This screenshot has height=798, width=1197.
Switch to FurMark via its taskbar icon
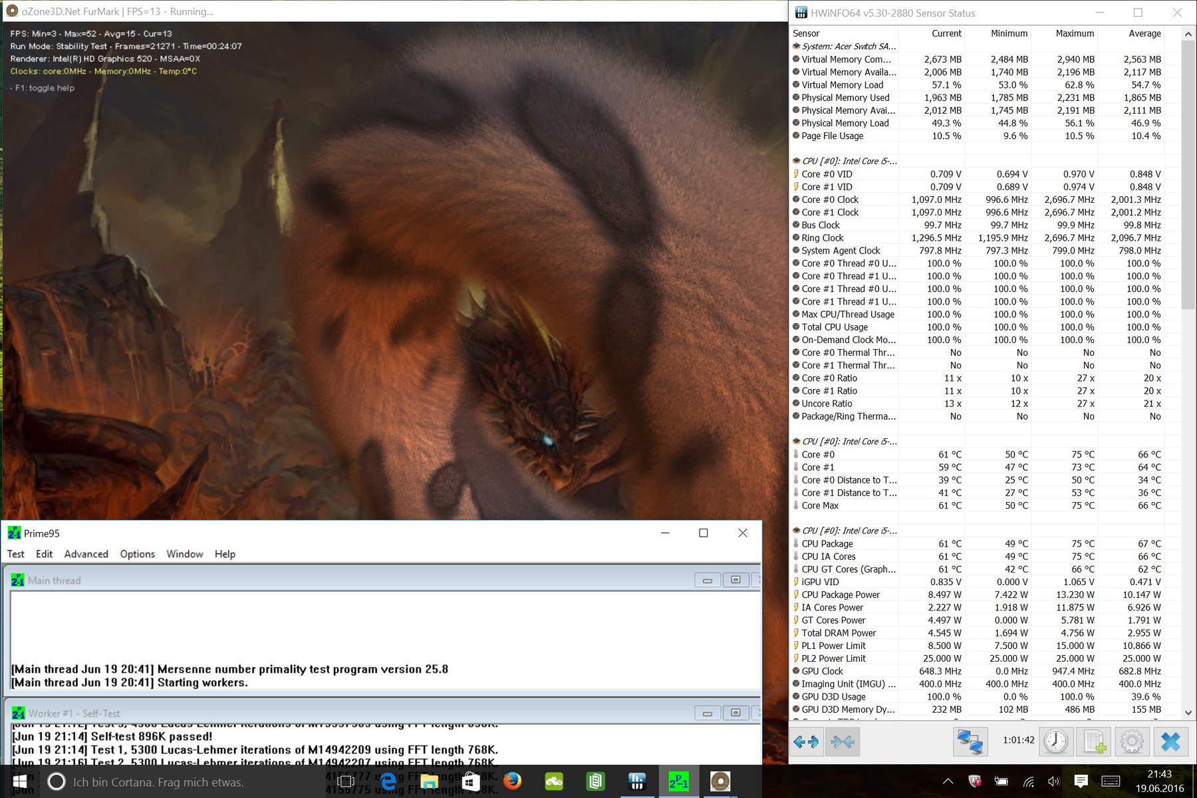click(720, 781)
